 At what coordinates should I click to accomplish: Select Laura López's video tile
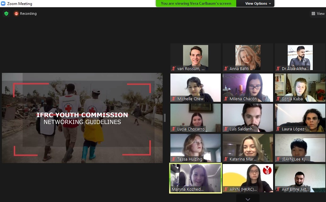pos(300,118)
